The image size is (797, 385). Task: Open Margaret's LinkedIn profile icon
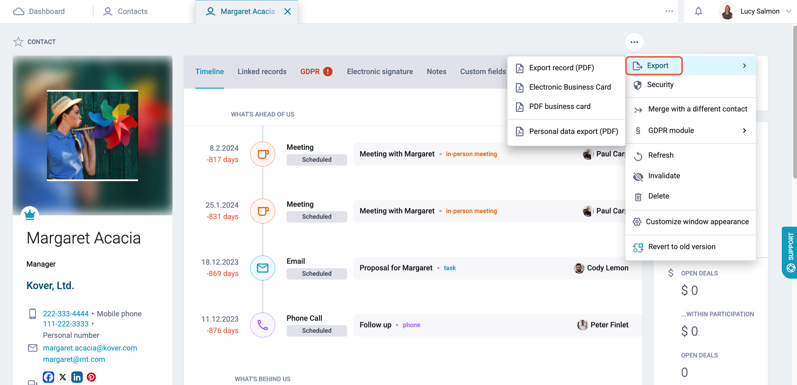point(77,377)
